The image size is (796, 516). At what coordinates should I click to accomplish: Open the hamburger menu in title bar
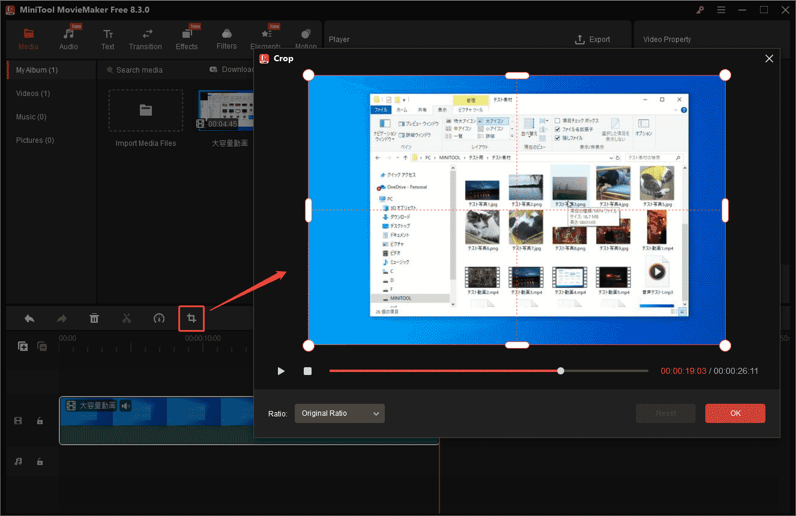721,10
